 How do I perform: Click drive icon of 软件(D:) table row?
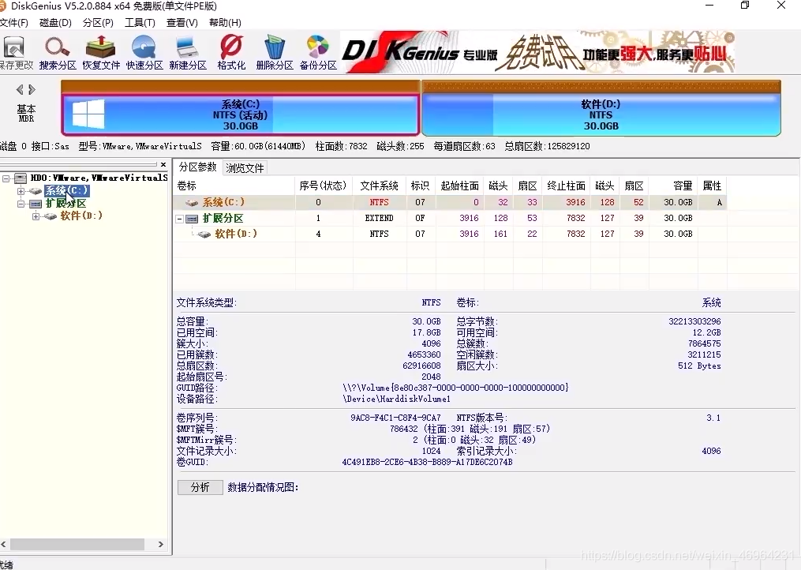click(204, 234)
